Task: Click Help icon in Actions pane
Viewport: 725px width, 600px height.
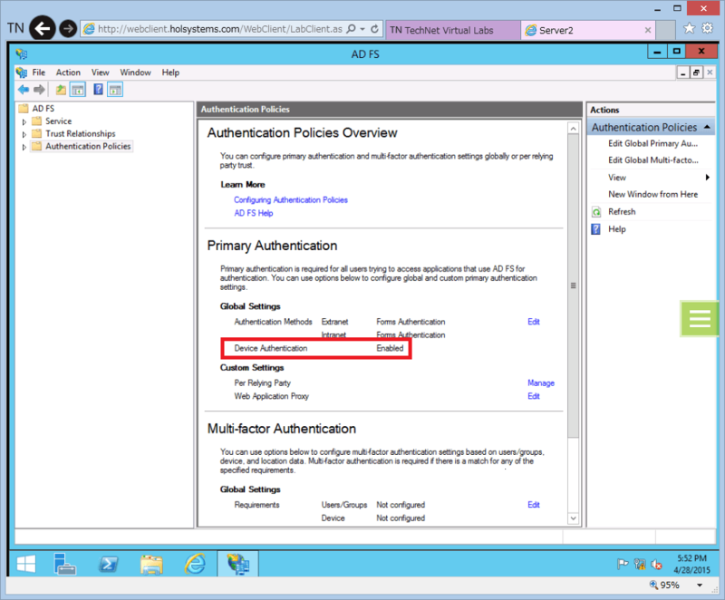Action: point(596,229)
